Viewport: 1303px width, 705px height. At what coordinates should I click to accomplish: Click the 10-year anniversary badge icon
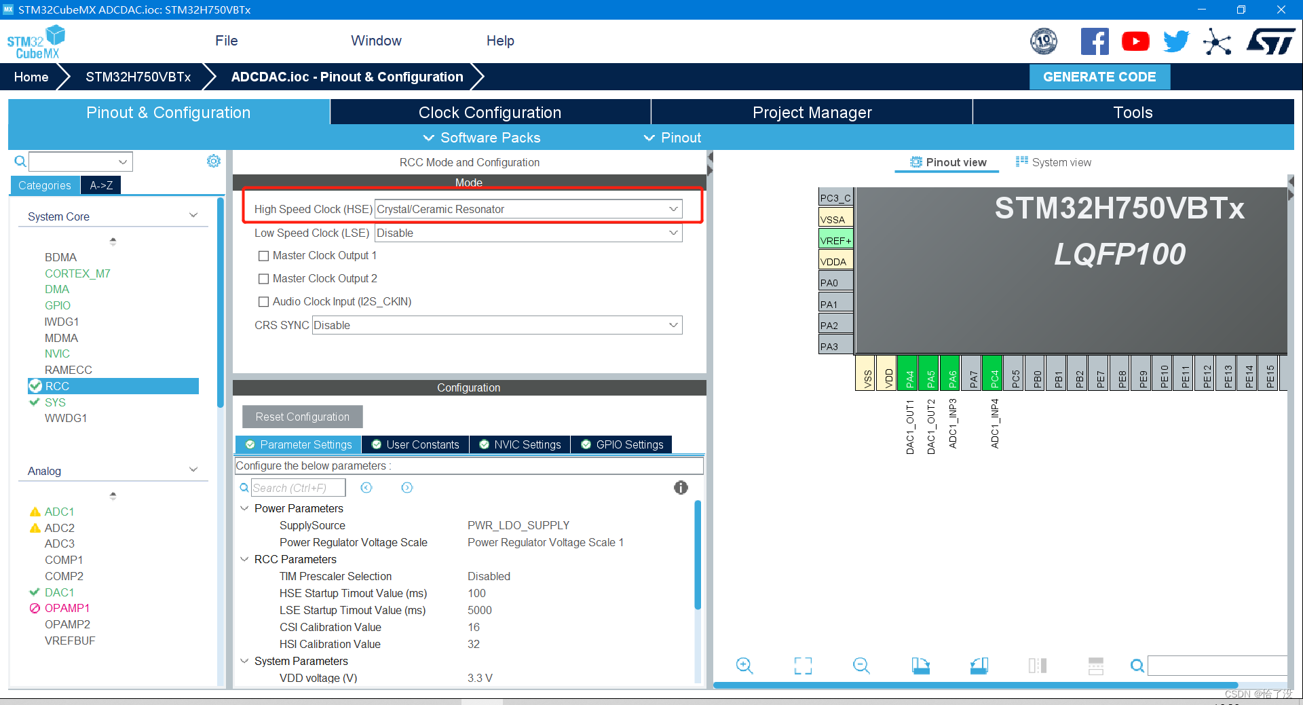coord(1044,42)
